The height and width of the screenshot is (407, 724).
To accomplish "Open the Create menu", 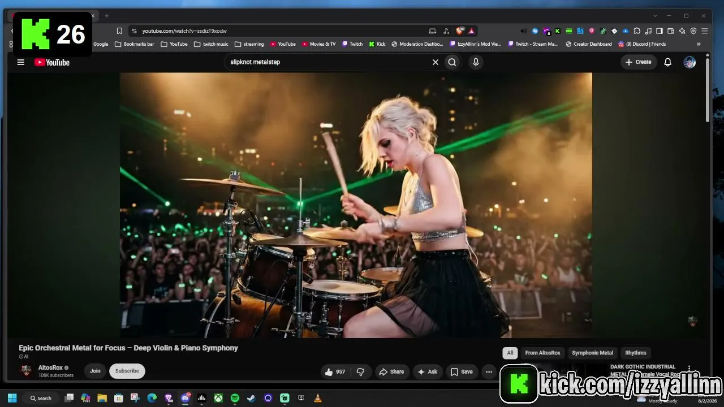I will click(x=639, y=62).
